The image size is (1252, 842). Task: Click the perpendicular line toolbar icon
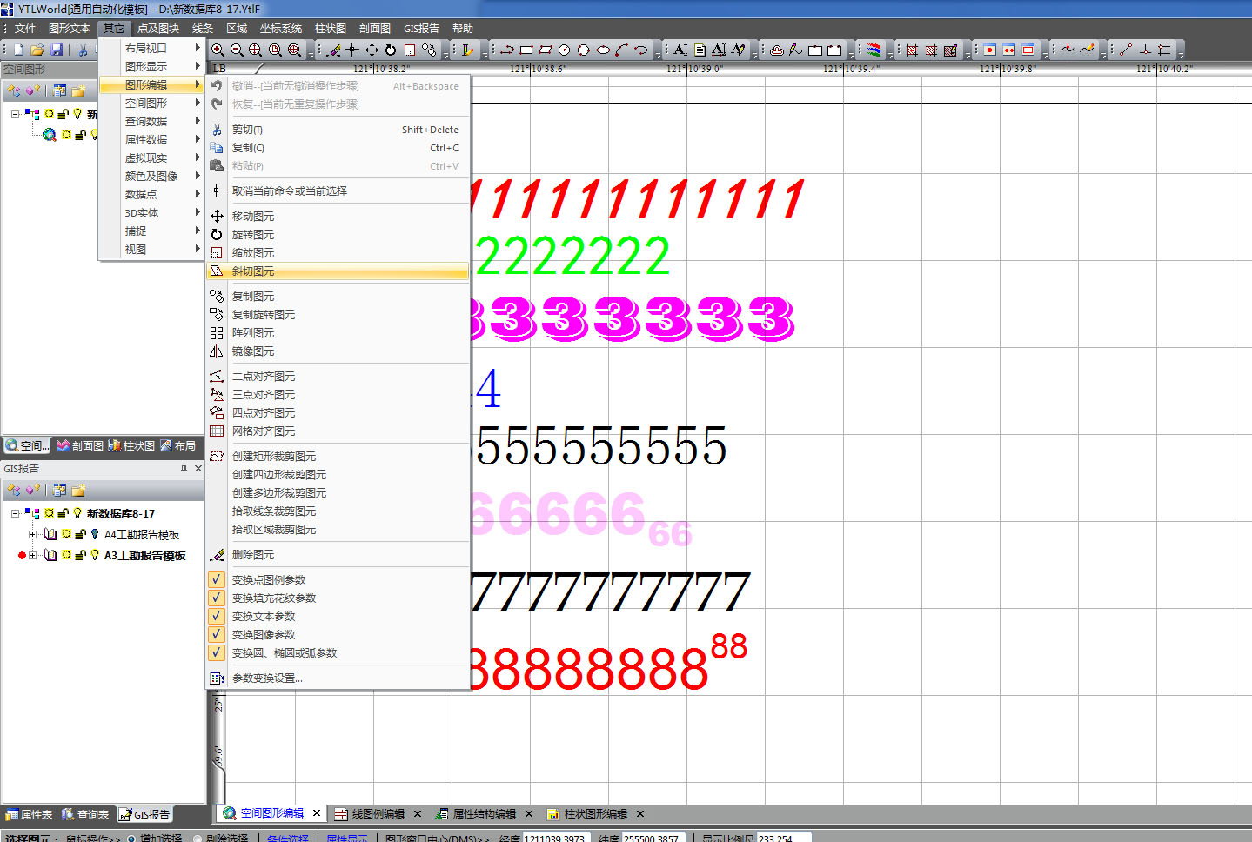point(1145,50)
